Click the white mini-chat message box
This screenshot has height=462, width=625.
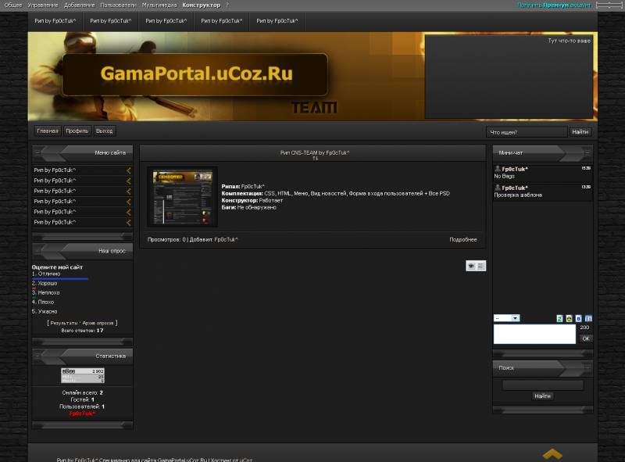click(x=534, y=334)
